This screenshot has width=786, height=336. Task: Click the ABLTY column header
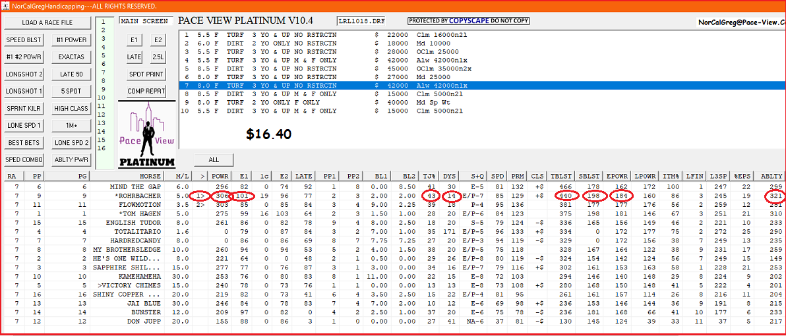click(770, 176)
